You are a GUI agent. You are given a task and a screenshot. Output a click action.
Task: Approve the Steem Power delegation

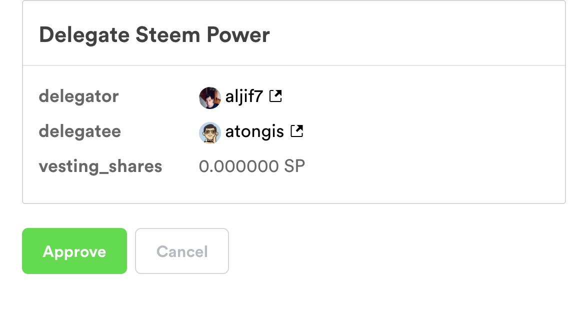click(74, 251)
